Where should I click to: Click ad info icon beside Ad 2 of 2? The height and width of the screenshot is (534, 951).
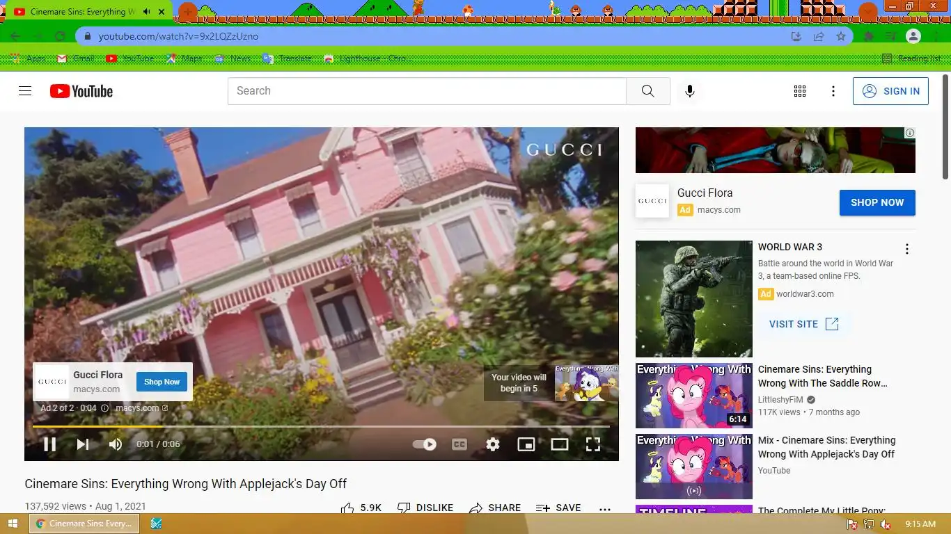pyautogui.click(x=105, y=408)
